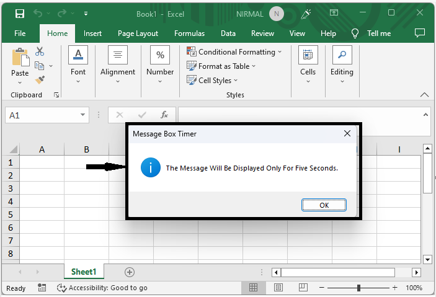This screenshot has width=436, height=297.
Task: Select column B header
Action: pos(86,149)
